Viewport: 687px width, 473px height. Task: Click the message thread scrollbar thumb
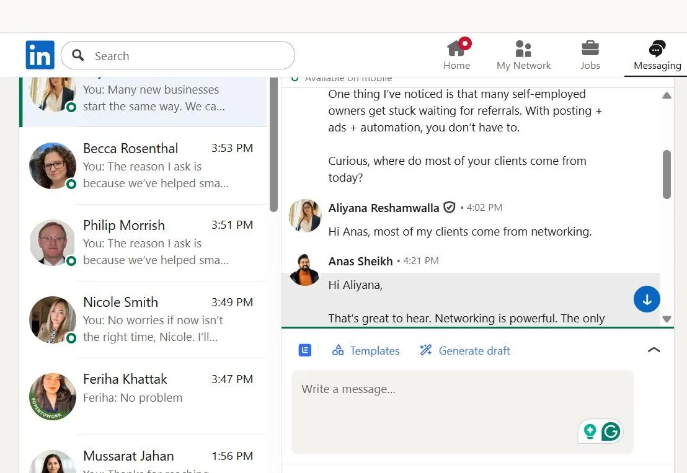[x=667, y=174]
